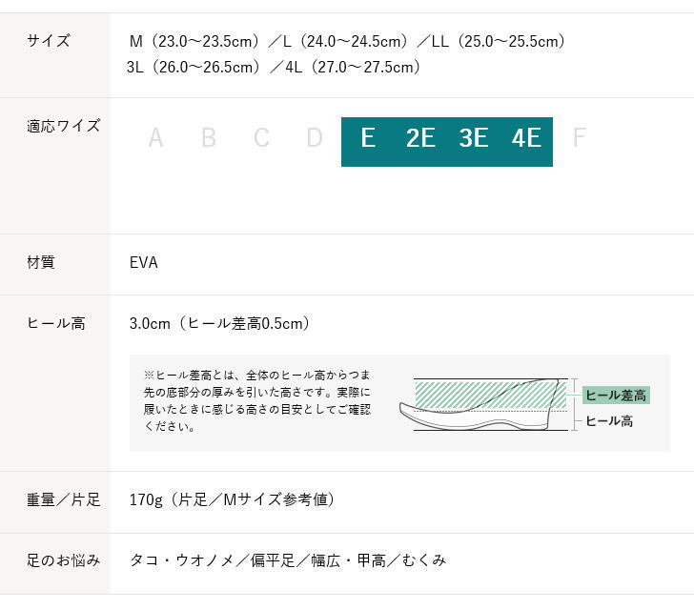Click the 足のお悩み row header
The image size is (694, 610).
coord(63,560)
